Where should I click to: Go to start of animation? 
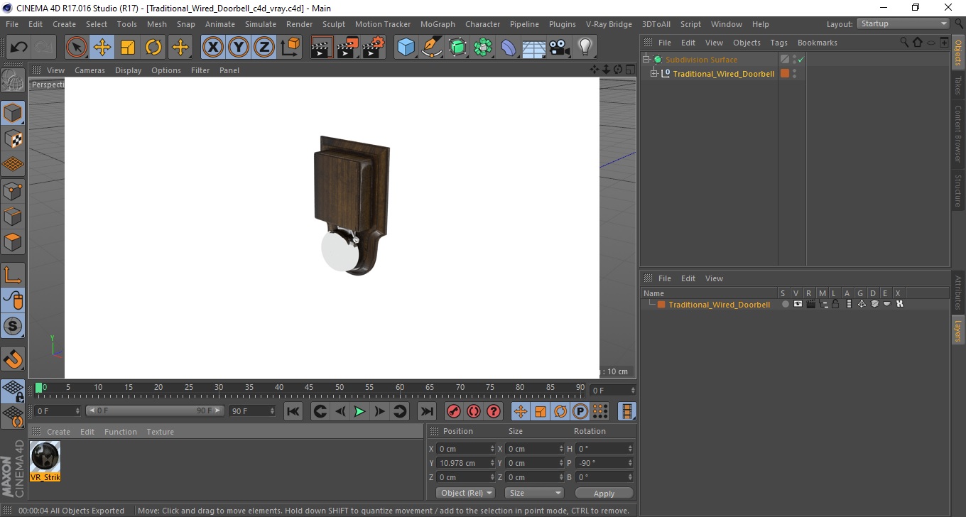pos(293,411)
